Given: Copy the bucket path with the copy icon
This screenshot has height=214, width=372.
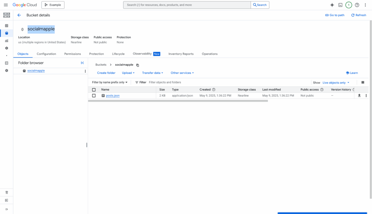Looking at the screenshot, I should [x=138, y=65].
